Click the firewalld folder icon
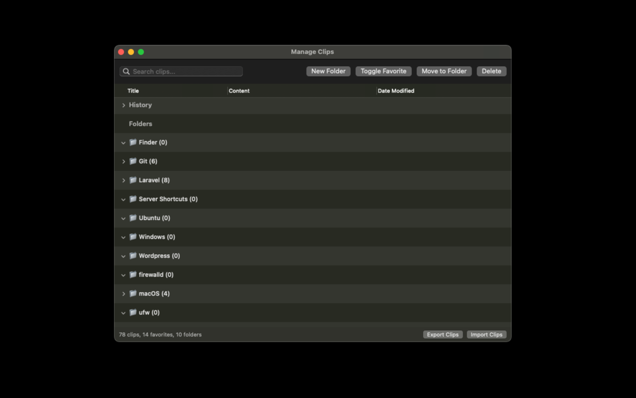This screenshot has width=636, height=398. (x=133, y=275)
